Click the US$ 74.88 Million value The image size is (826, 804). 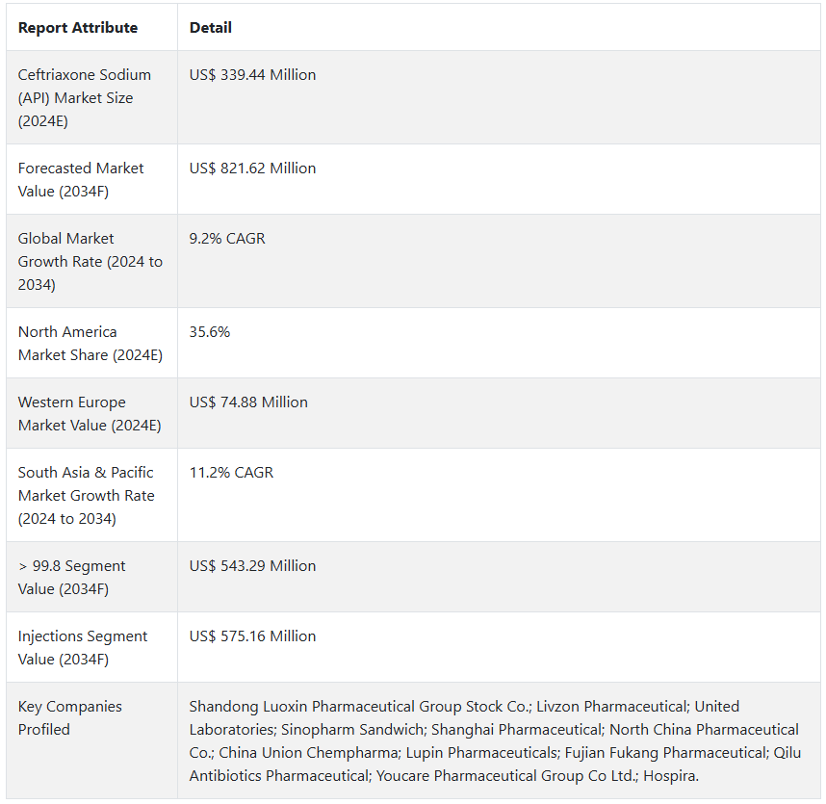[248, 402]
